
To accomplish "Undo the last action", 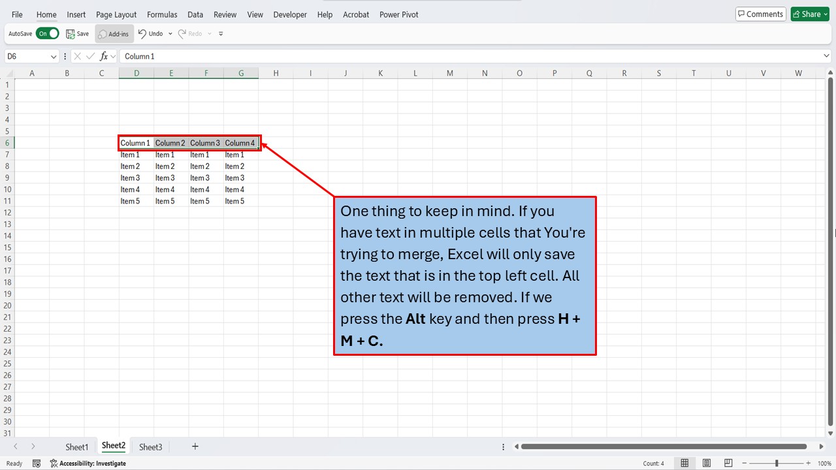I will coord(149,33).
